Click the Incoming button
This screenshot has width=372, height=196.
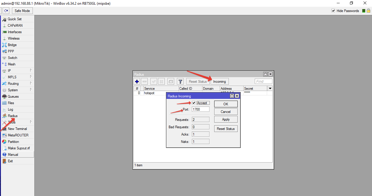pos(219,82)
